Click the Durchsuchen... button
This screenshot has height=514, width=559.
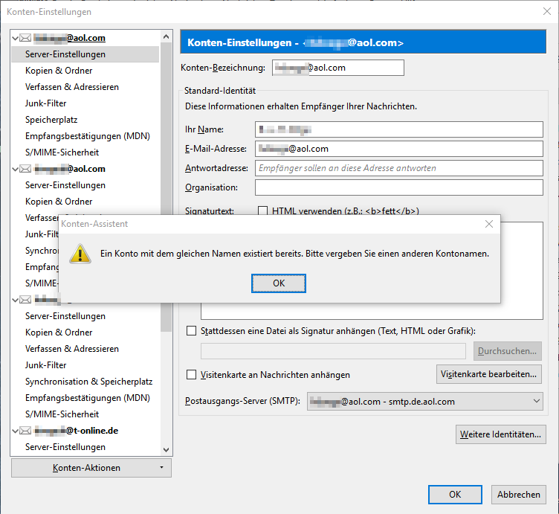coord(507,351)
